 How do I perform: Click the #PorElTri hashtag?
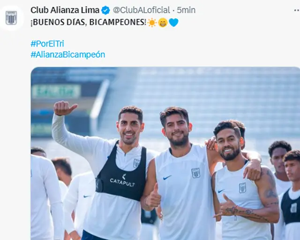click(47, 44)
